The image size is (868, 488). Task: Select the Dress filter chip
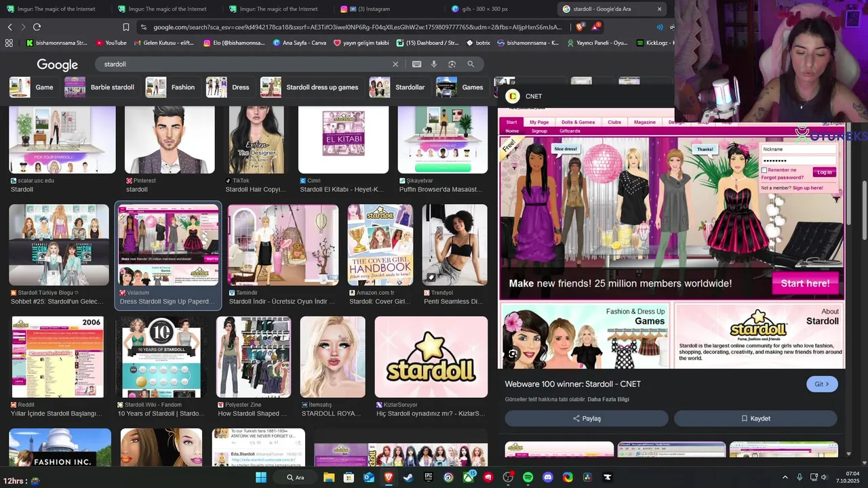(x=230, y=87)
